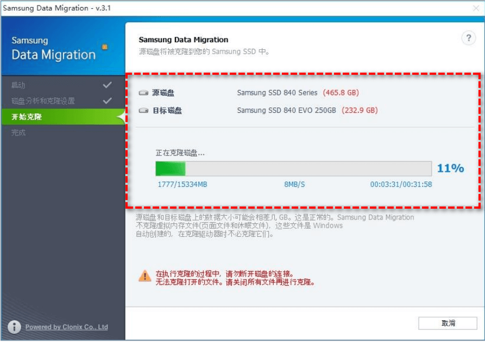Click the 00:03:31/00:31:58 time indicator
This screenshot has height=342, width=485.
point(401,184)
